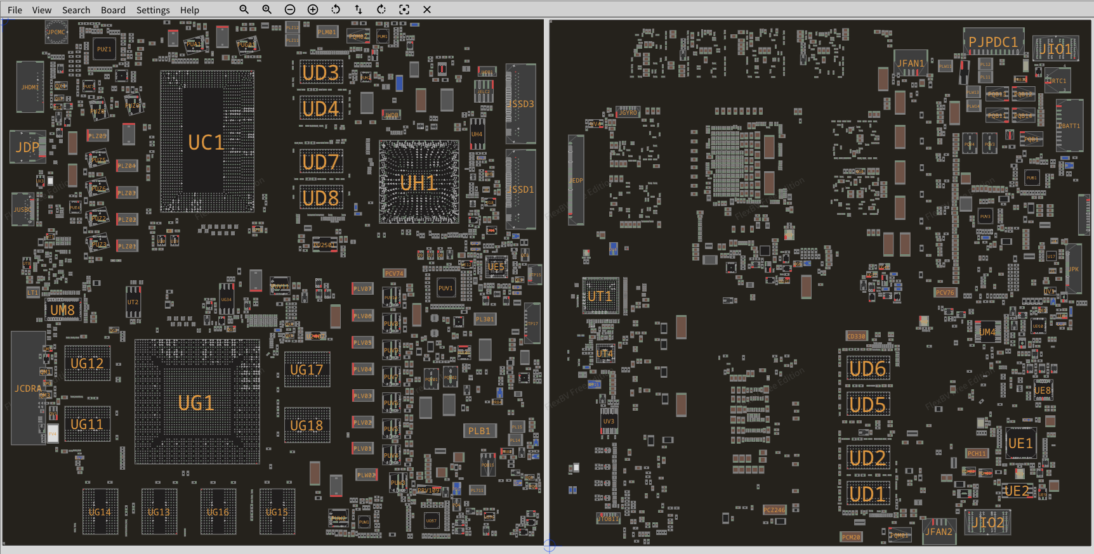Viewport: 1094px width, 554px height.
Task: Open the Help menu
Action: [x=189, y=10]
